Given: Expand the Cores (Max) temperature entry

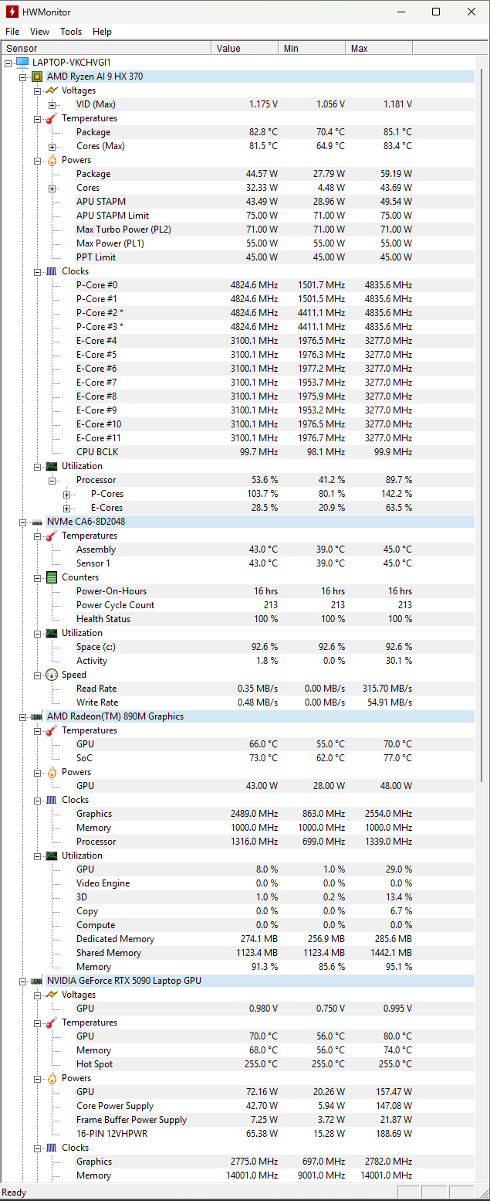Looking at the screenshot, I should [52, 146].
